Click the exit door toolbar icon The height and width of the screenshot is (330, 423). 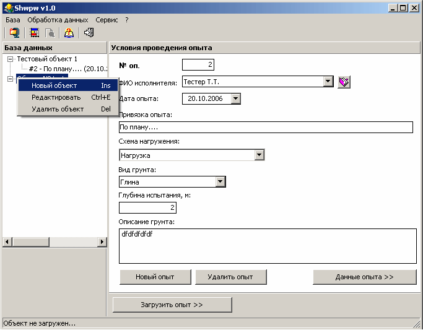click(x=89, y=33)
